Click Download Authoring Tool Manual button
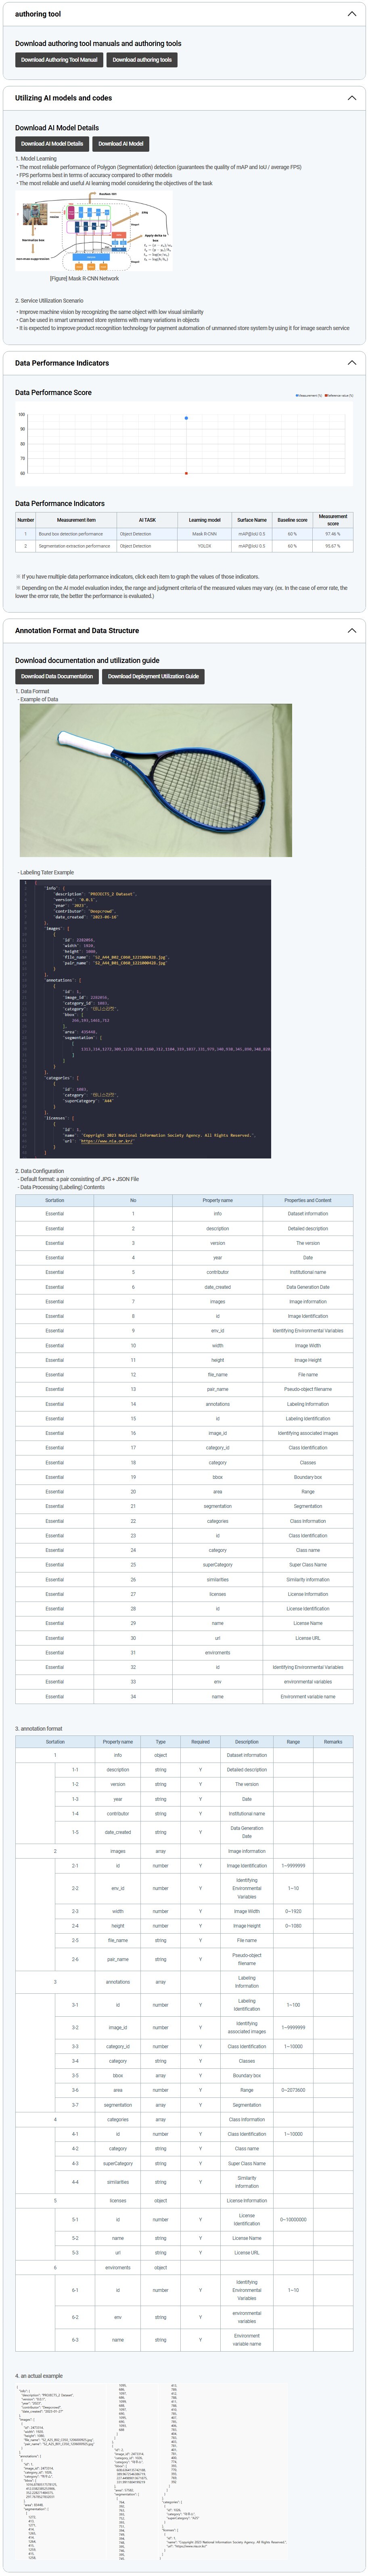 click(59, 60)
